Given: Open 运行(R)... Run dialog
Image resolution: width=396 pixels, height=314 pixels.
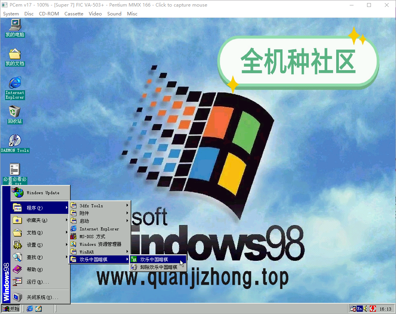Looking at the screenshot, I should [40, 282].
